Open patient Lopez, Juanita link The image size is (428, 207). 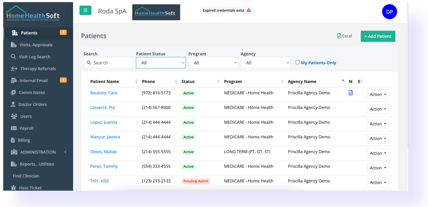[x=104, y=122]
